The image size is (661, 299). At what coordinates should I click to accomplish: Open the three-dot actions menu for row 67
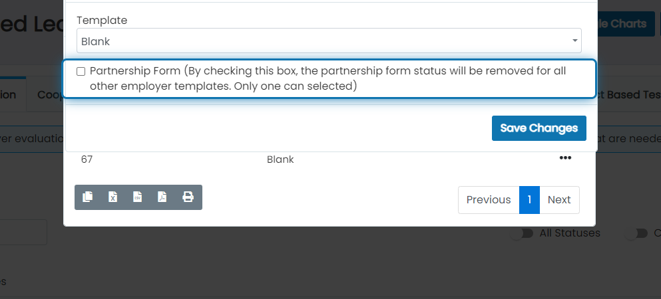565,157
